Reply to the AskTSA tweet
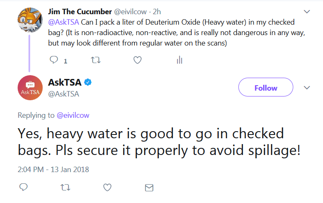This screenshot has height=203, width=323. coord(23,188)
